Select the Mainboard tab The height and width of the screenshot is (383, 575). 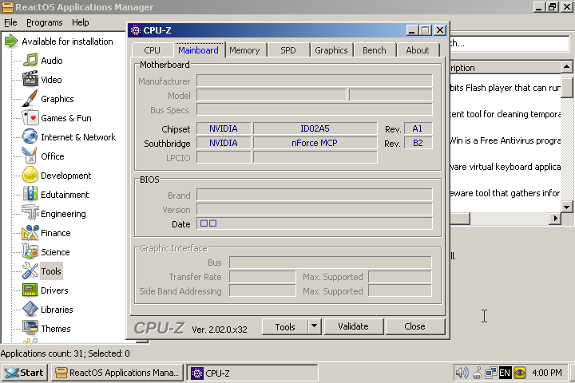(198, 49)
